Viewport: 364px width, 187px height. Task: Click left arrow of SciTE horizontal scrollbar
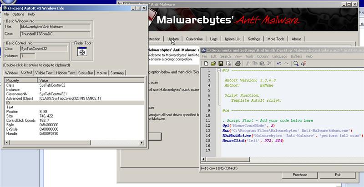[203, 159]
